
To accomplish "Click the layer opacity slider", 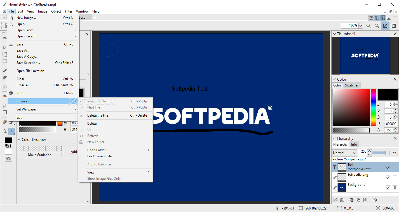I will [381, 153].
